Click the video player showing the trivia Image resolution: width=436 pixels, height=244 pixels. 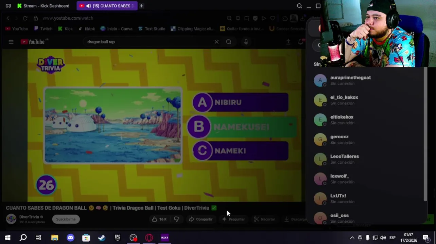click(x=164, y=125)
